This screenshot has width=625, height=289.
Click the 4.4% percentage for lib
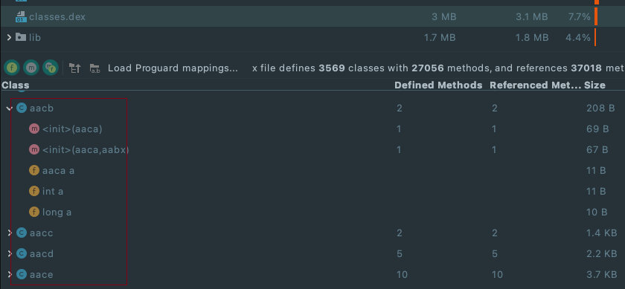[578, 37]
